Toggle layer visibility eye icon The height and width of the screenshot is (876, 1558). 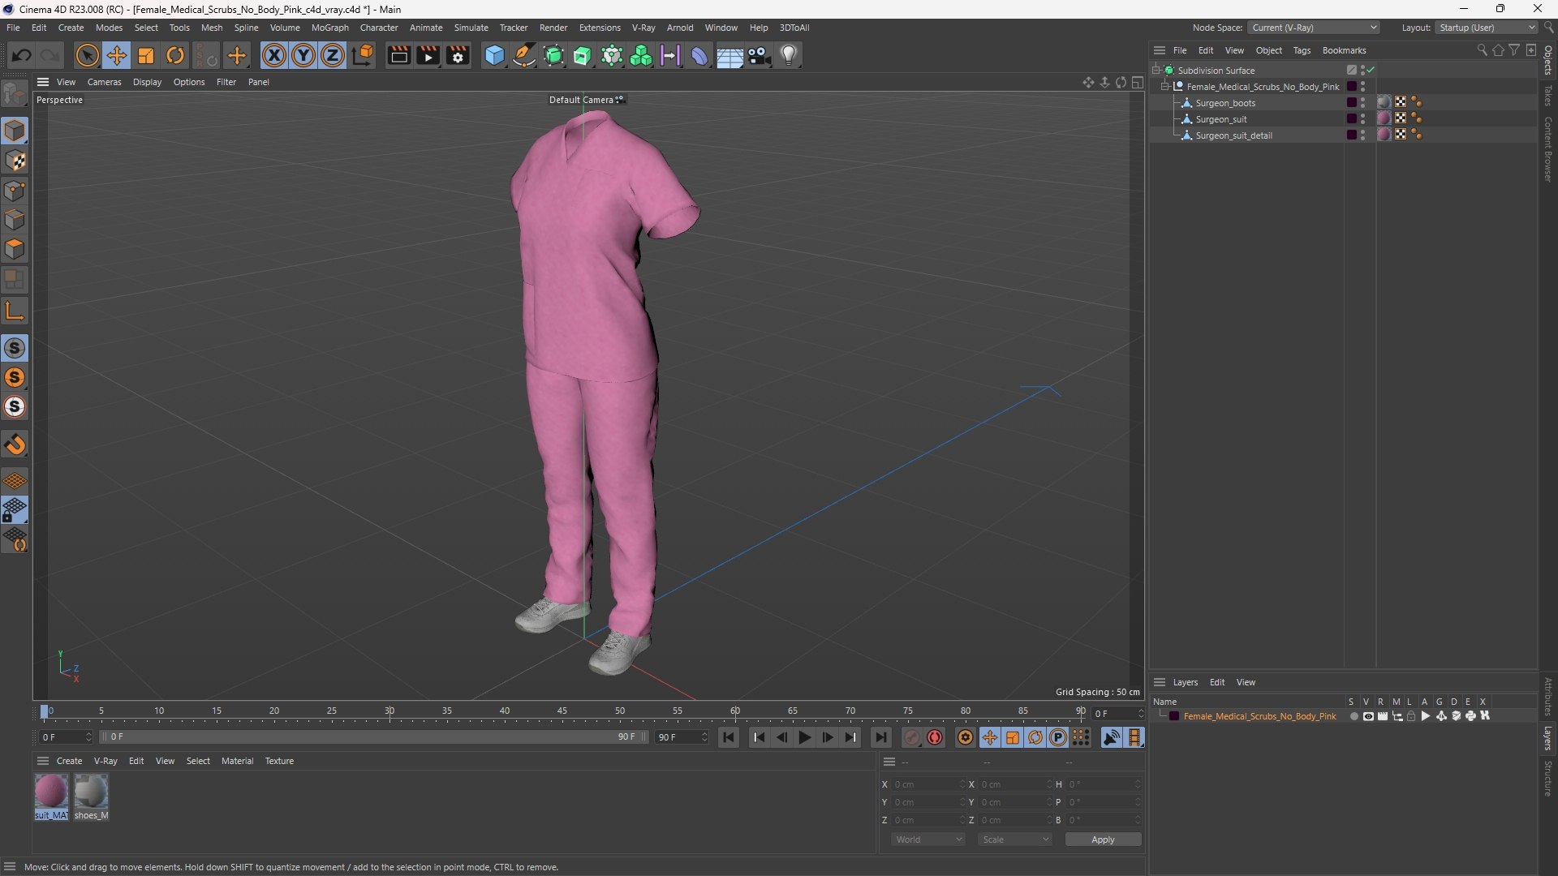[x=1368, y=716]
